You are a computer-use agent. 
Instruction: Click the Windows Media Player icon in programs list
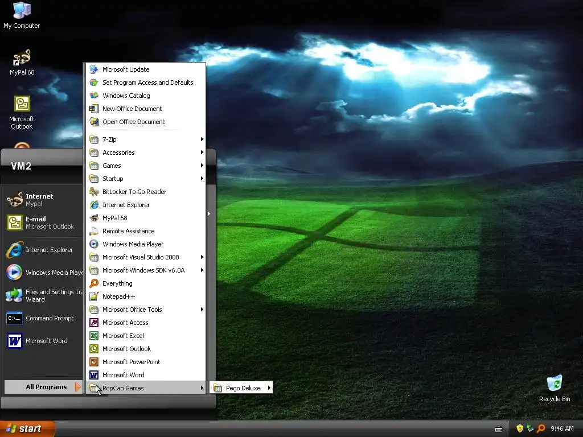[94, 244]
